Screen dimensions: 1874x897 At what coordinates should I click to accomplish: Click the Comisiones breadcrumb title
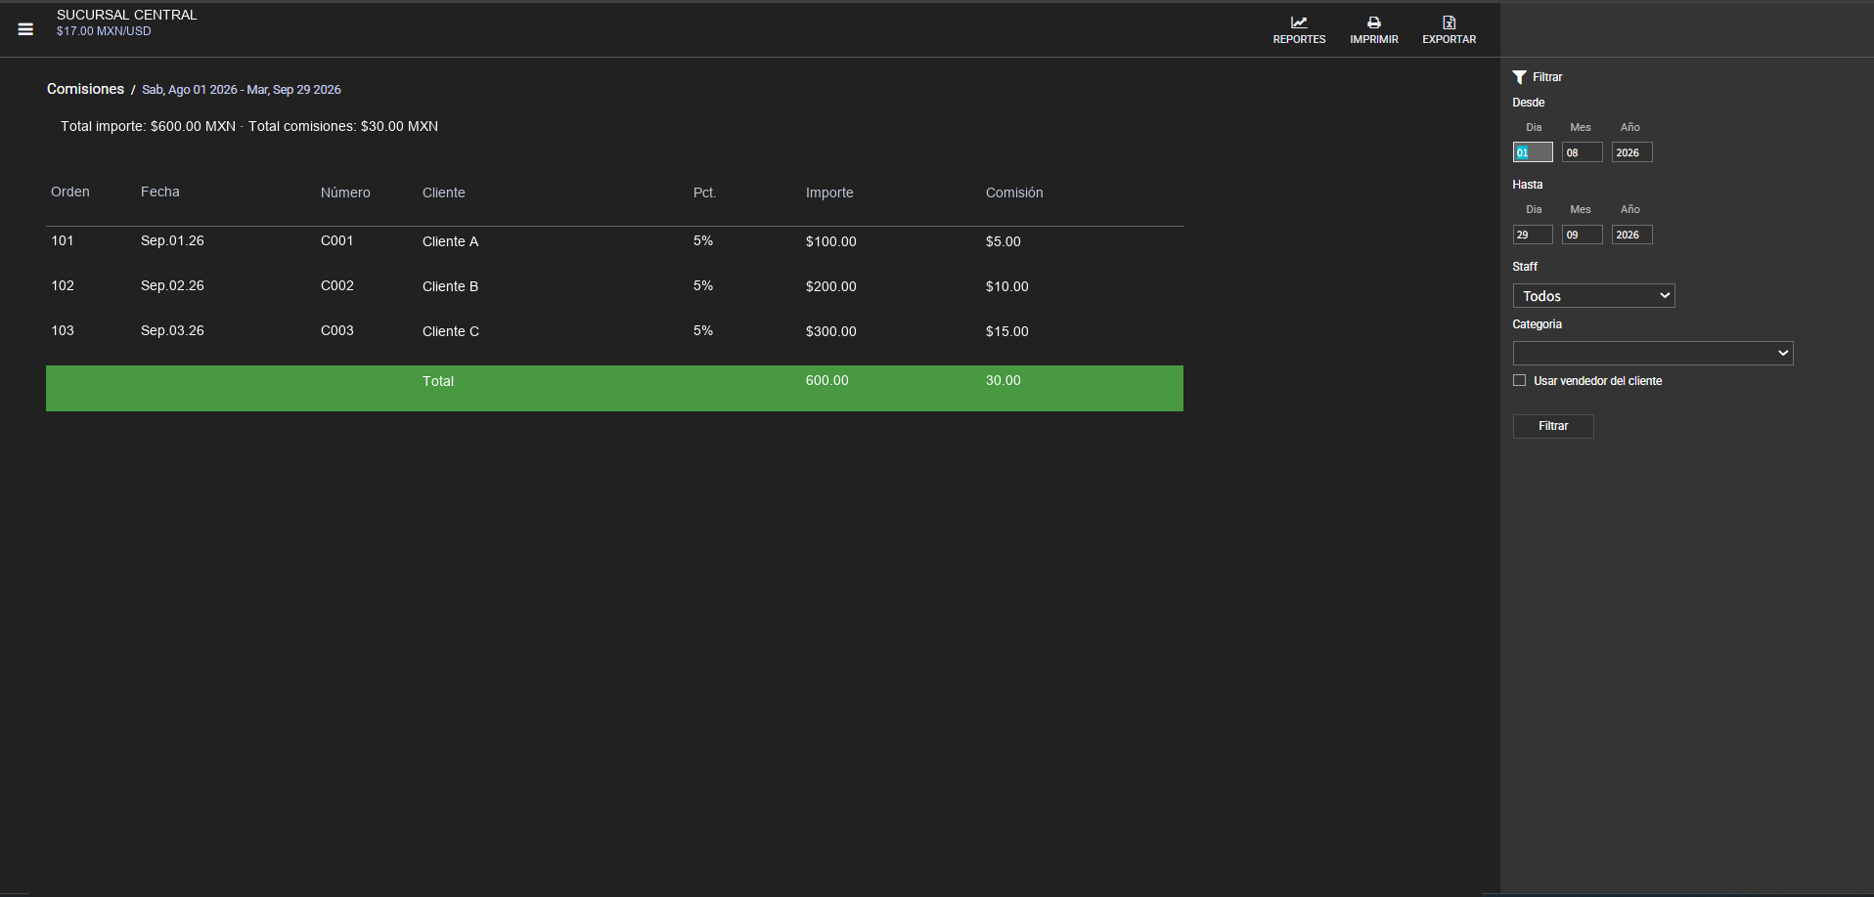tap(85, 89)
